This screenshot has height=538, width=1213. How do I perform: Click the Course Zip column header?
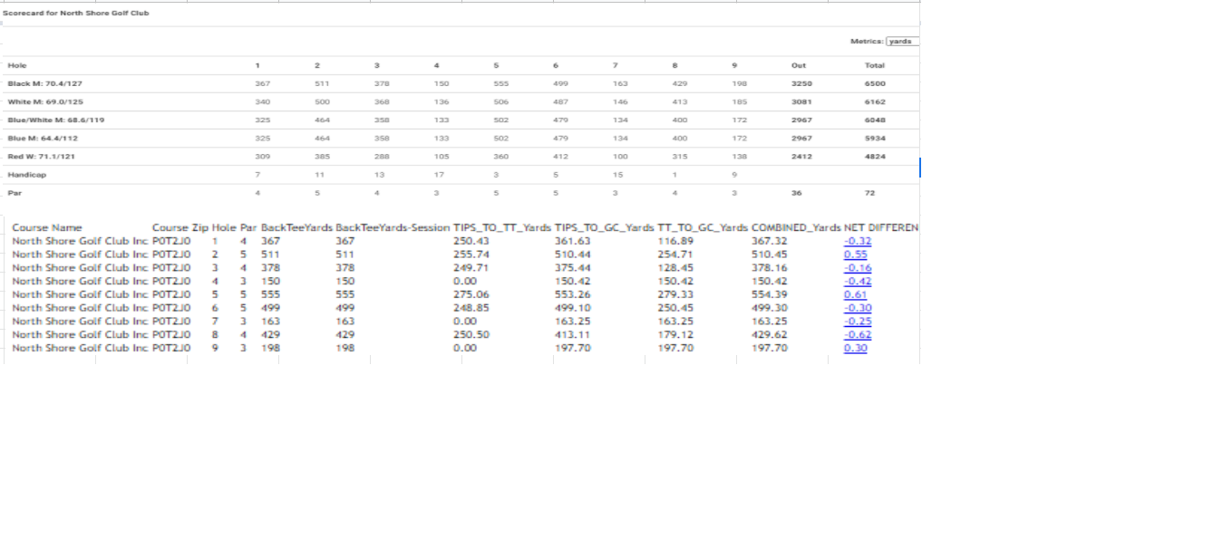(180, 227)
